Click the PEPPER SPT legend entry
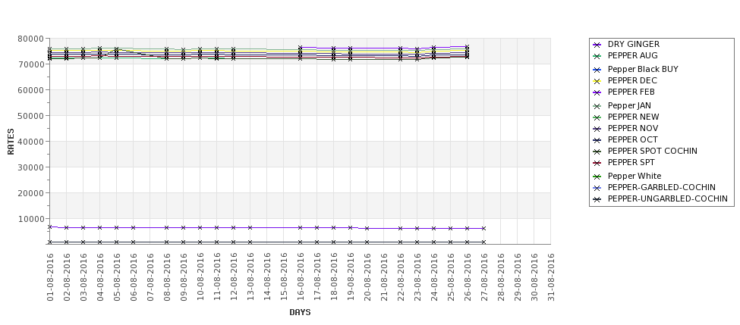This screenshot has width=740, height=325. point(624,162)
